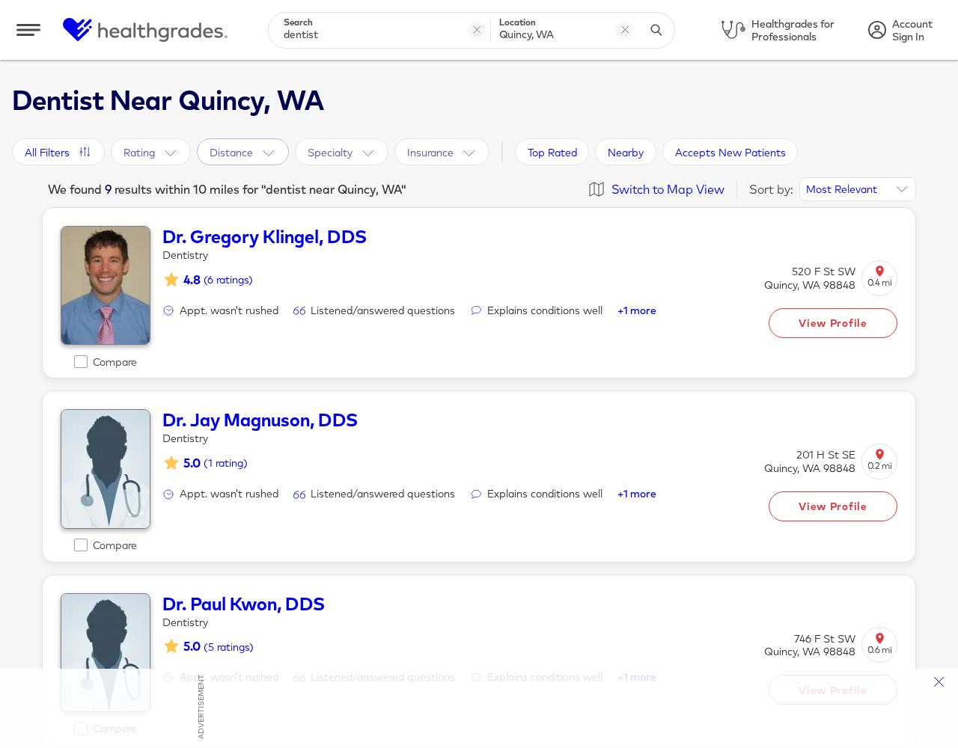Click +1 more tags for Dr. Klingel
The width and height of the screenshot is (958, 748).
point(636,310)
